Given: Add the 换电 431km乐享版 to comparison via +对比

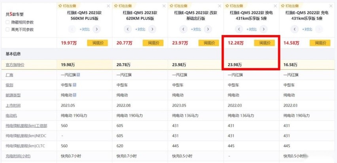Looking at the screenshot, I should pyautogui.click(x=251, y=29).
